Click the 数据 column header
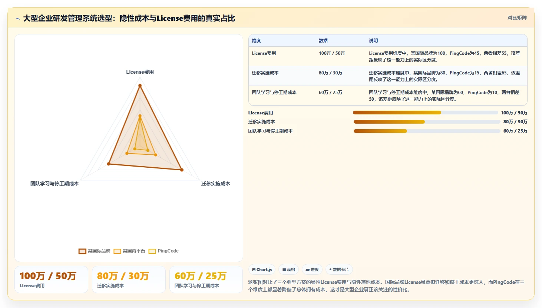Viewport: 542px width, 308px height. (323, 41)
